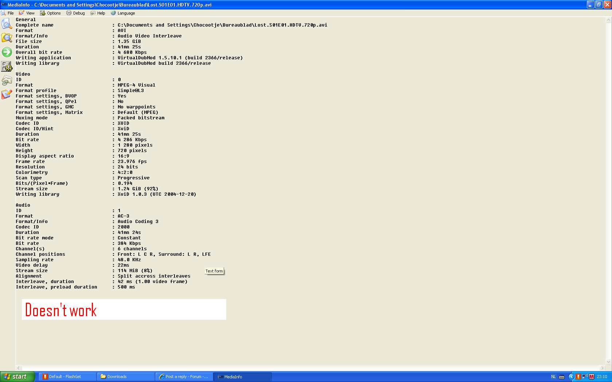Click 'Progressive' scan type value

click(133, 178)
